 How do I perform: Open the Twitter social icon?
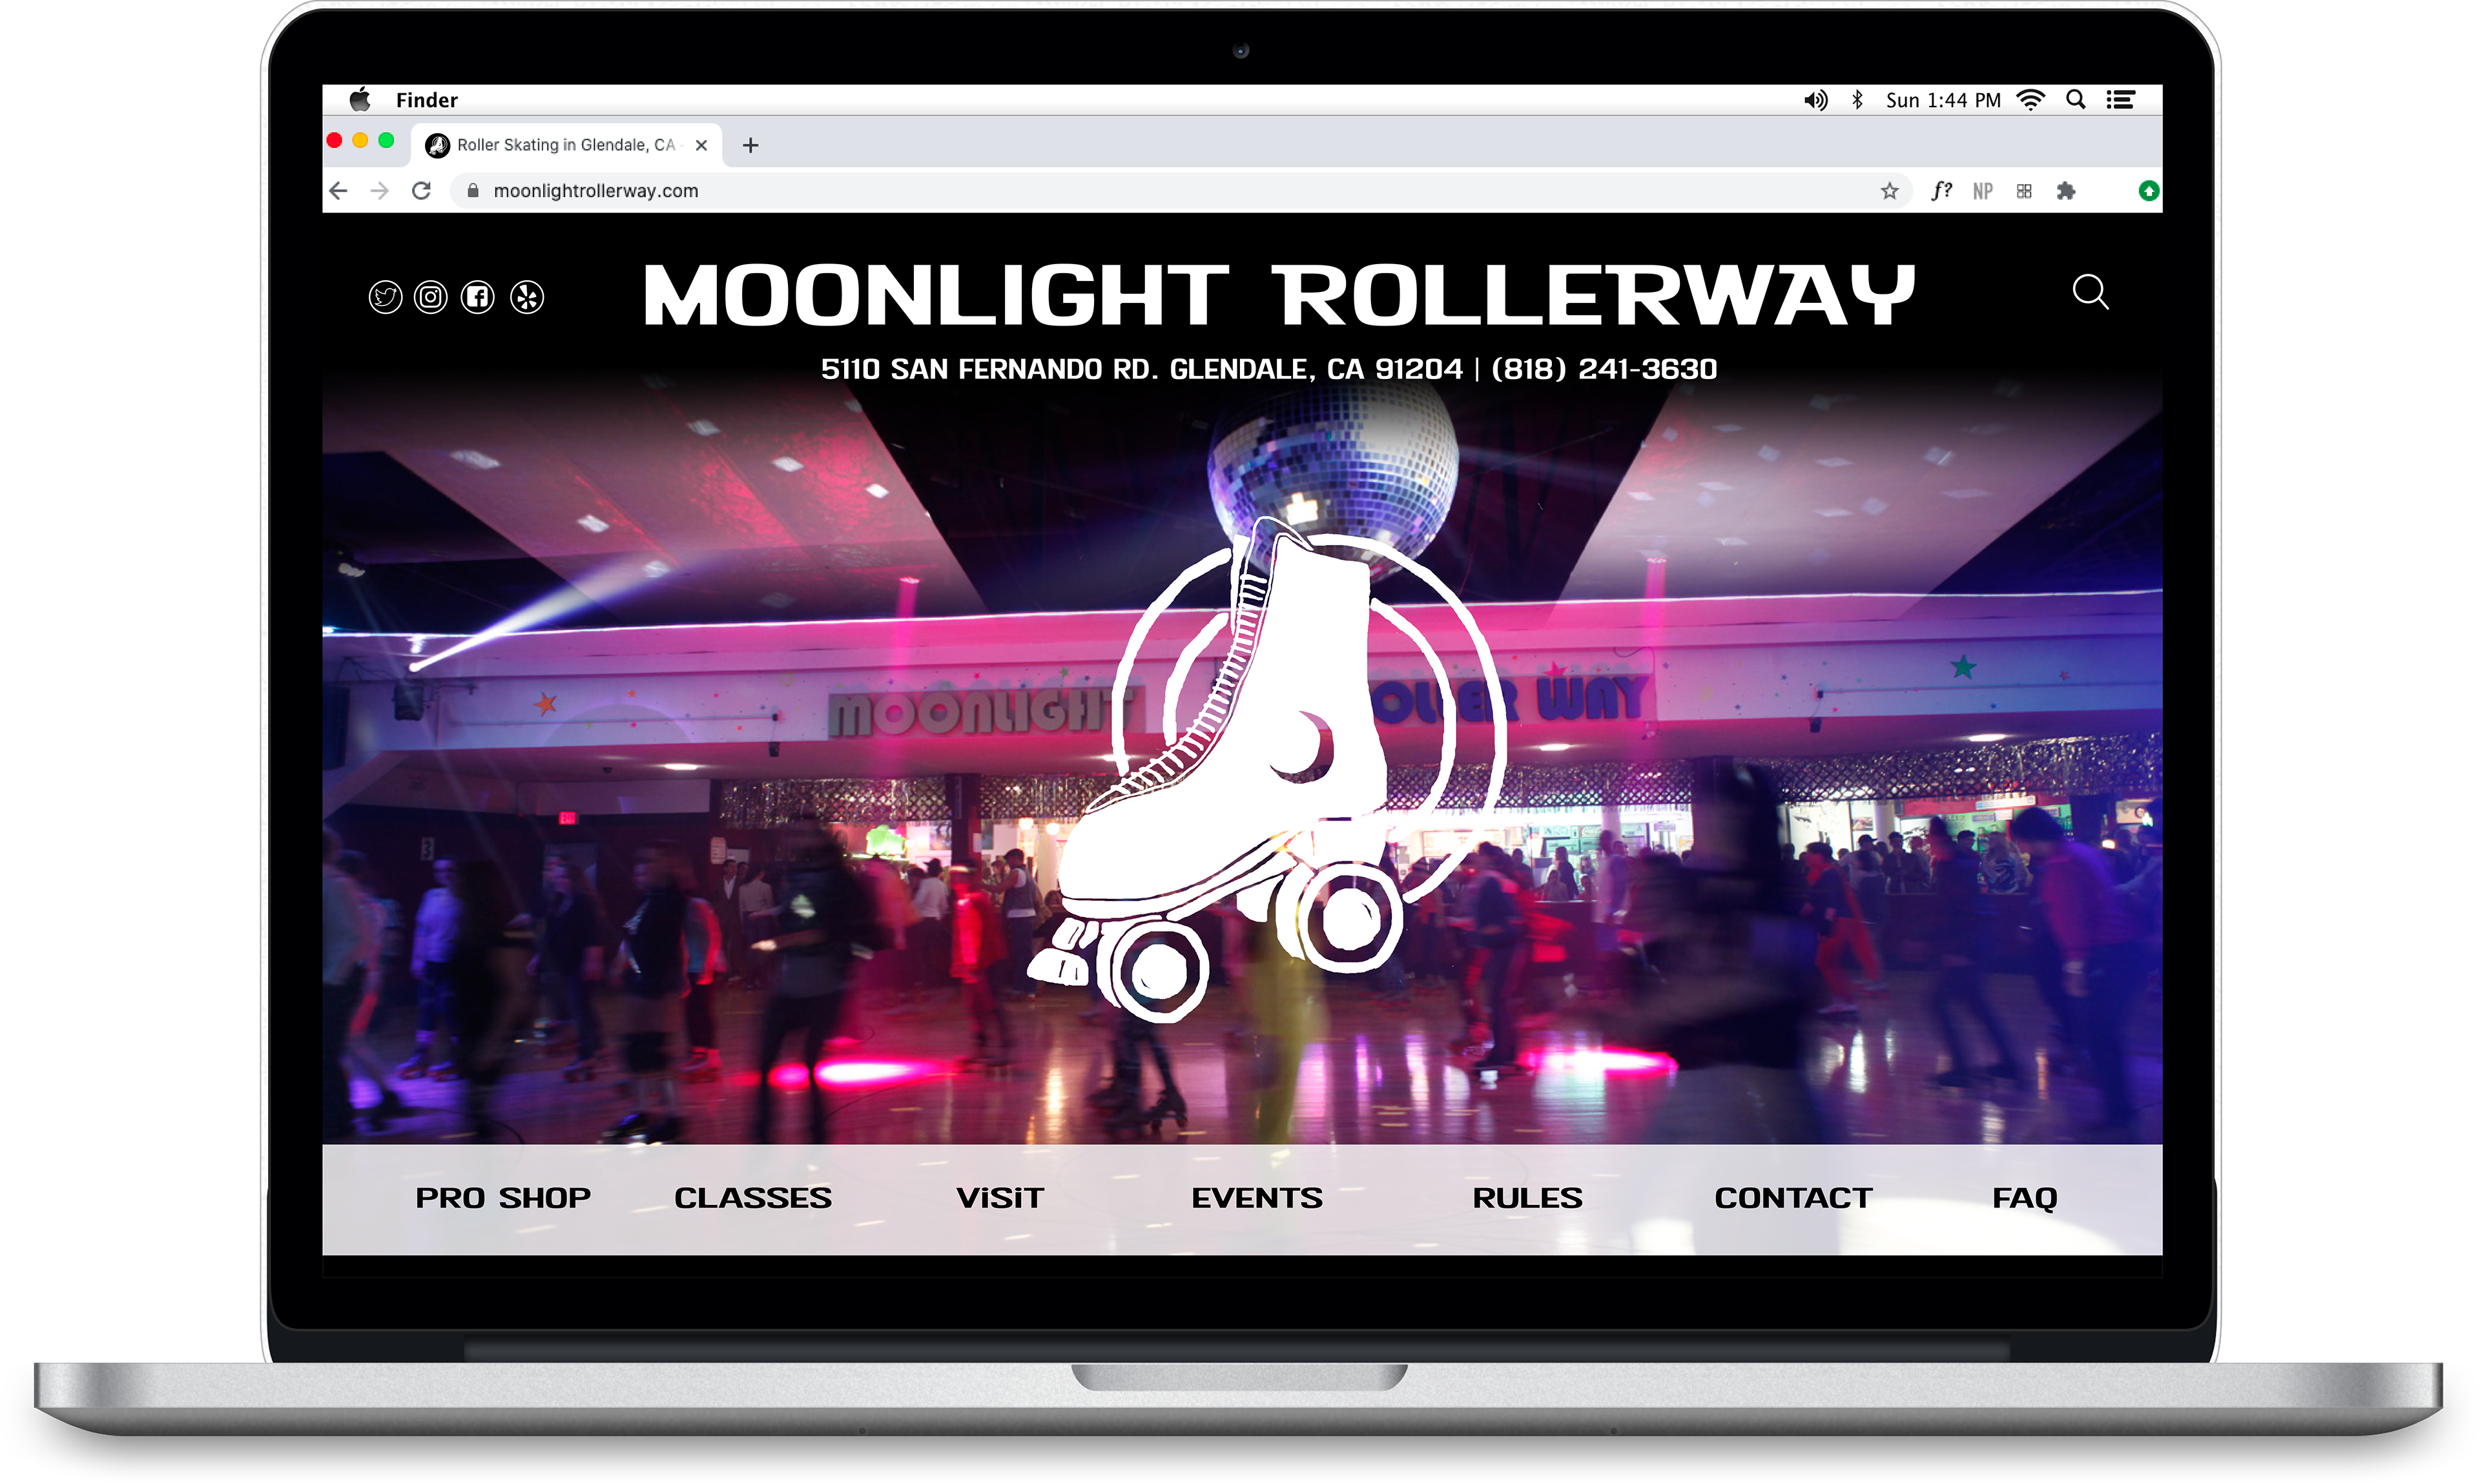[385, 297]
